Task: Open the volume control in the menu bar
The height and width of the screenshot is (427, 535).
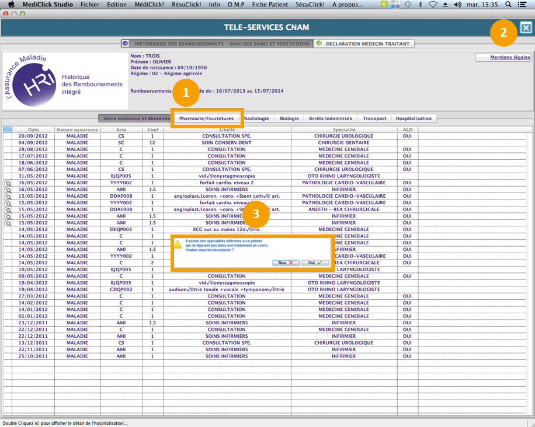Action: (457, 5)
